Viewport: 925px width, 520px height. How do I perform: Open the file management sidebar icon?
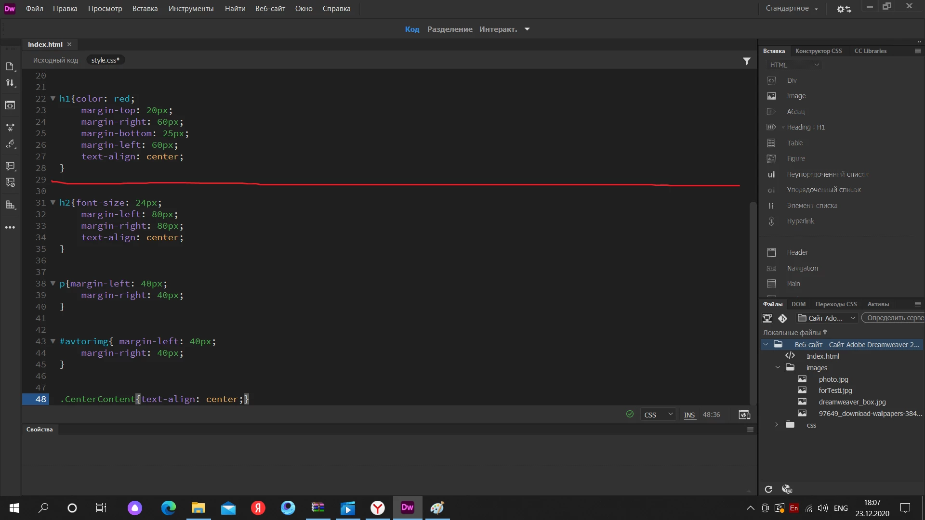[10, 83]
